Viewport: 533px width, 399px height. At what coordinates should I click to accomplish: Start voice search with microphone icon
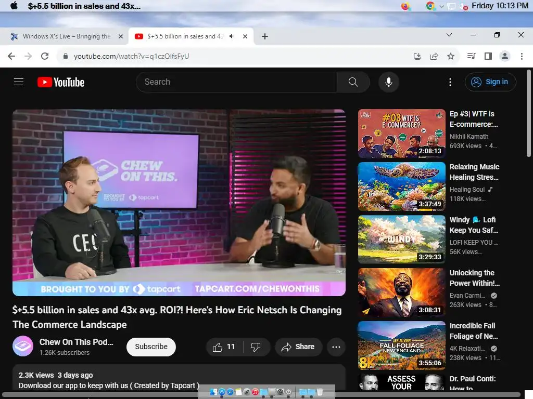coord(388,82)
